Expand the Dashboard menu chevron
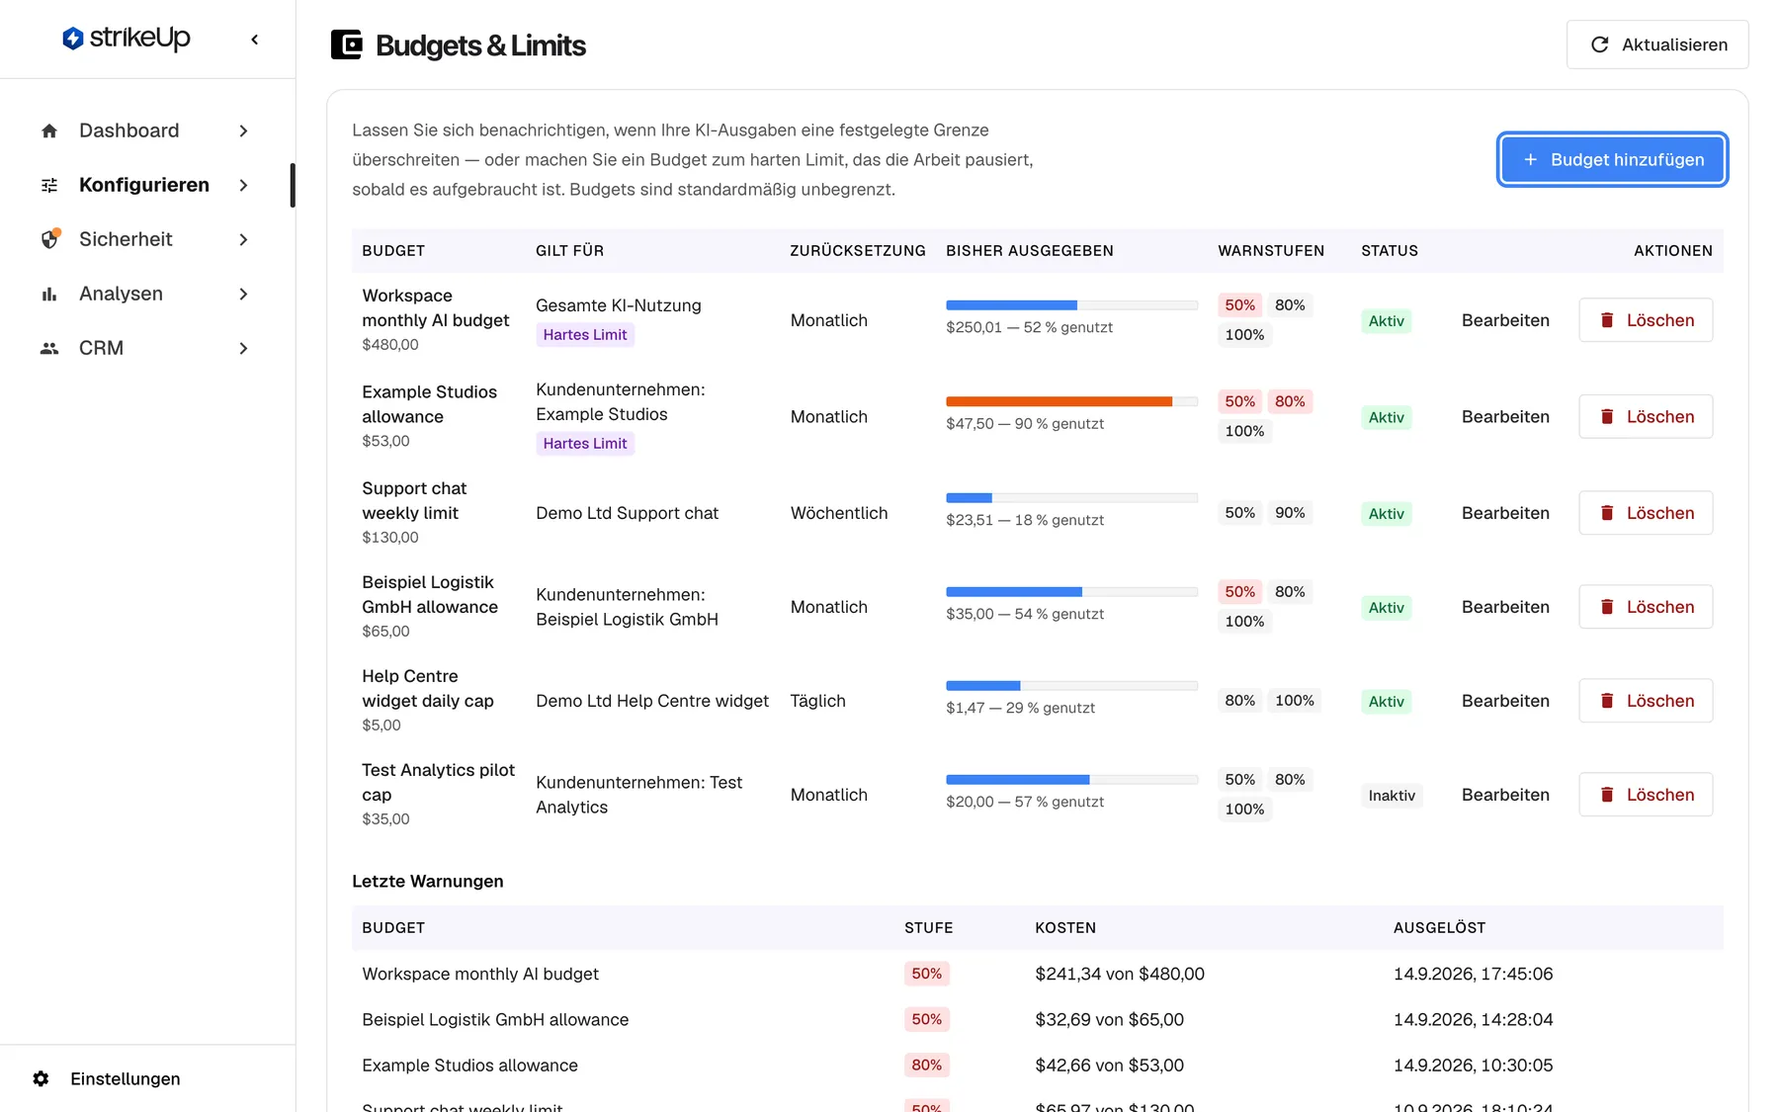The height and width of the screenshot is (1112, 1779). tap(243, 130)
